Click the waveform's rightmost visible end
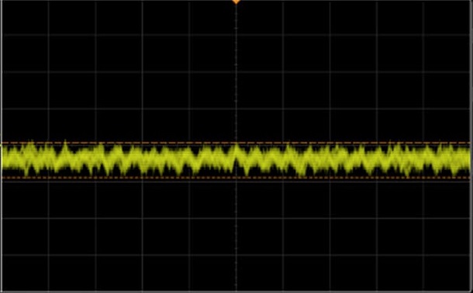The image size is (473, 293). point(469,159)
